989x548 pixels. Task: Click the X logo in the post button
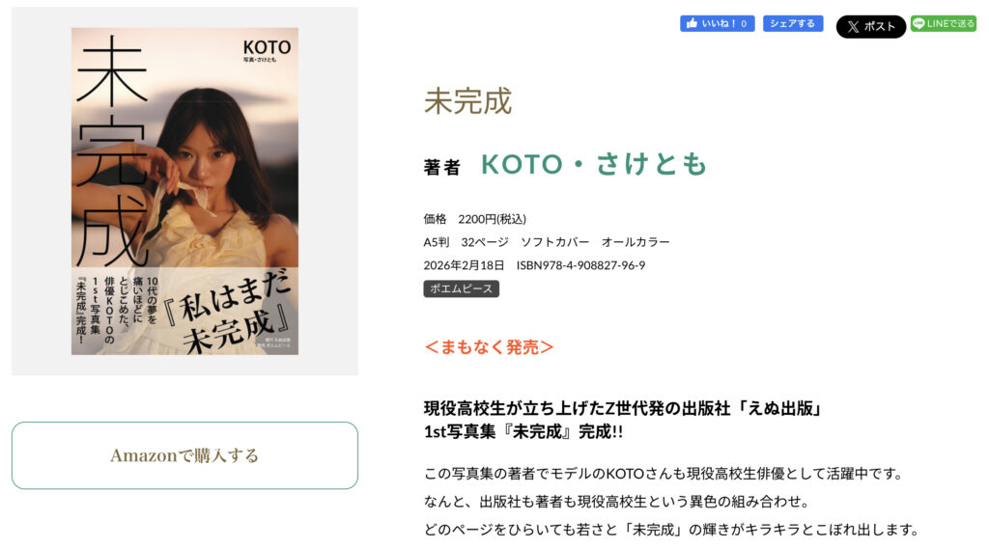point(852,27)
